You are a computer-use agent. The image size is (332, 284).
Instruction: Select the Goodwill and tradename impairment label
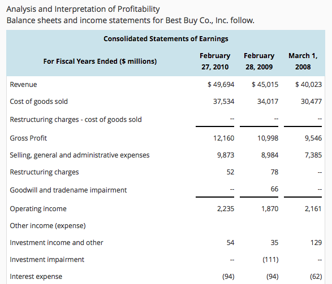[68, 190]
